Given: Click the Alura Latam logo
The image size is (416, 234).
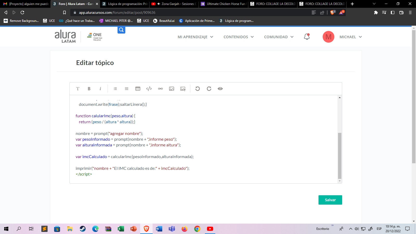Looking at the screenshot, I should click(x=65, y=36).
